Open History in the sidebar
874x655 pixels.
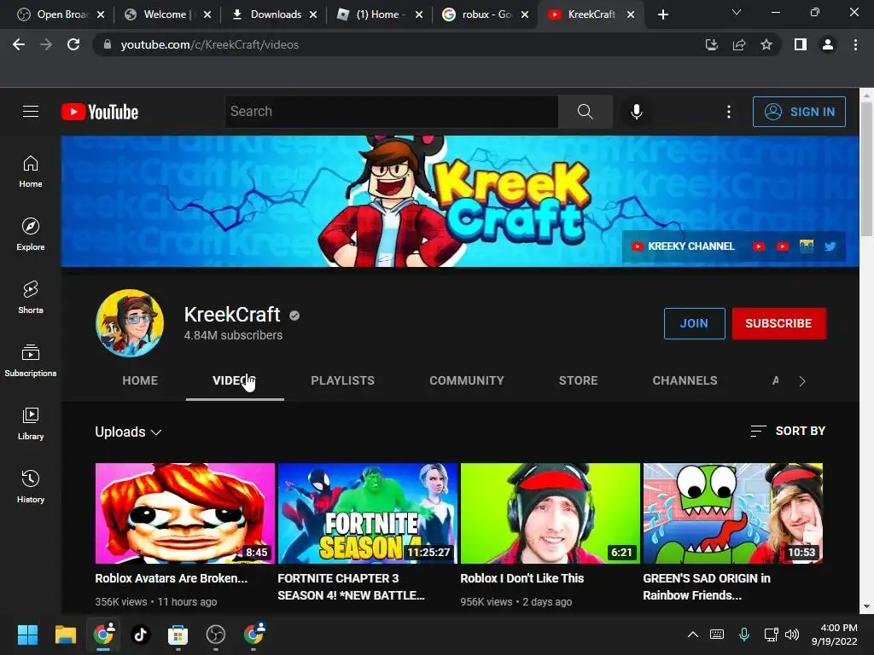31,486
